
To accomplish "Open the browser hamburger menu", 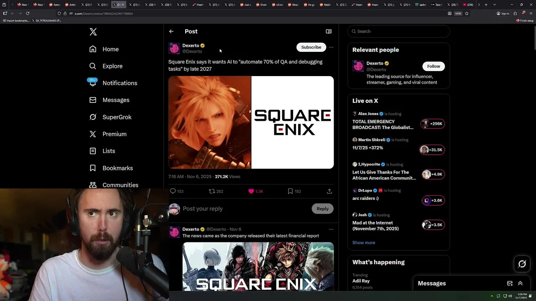I will 531,13.
